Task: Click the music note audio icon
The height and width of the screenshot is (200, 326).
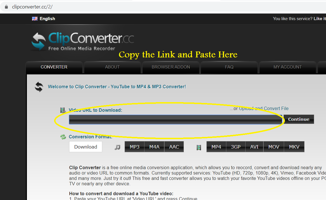Action: coord(118,147)
